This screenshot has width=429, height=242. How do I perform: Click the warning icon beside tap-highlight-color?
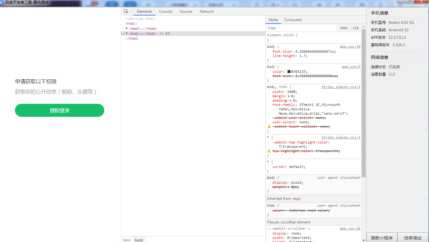pyautogui.click(x=269, y=151)
